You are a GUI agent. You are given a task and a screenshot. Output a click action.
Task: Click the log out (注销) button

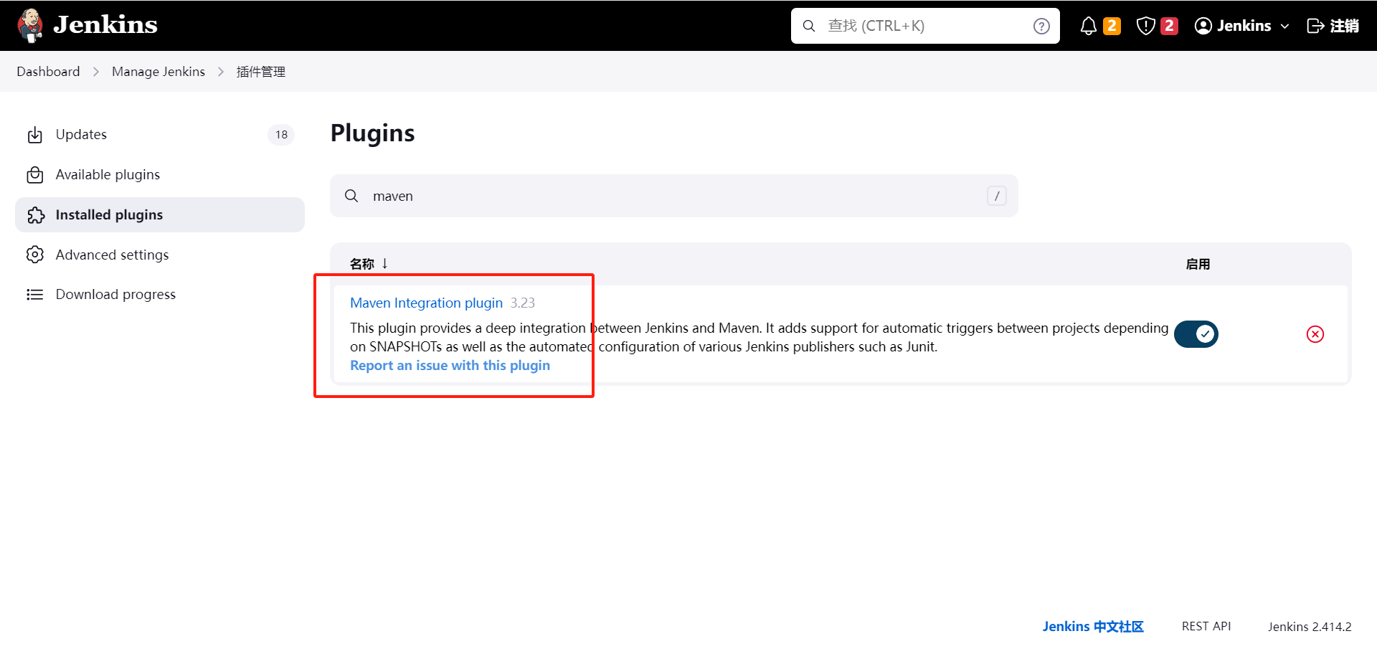[1333, 26]
